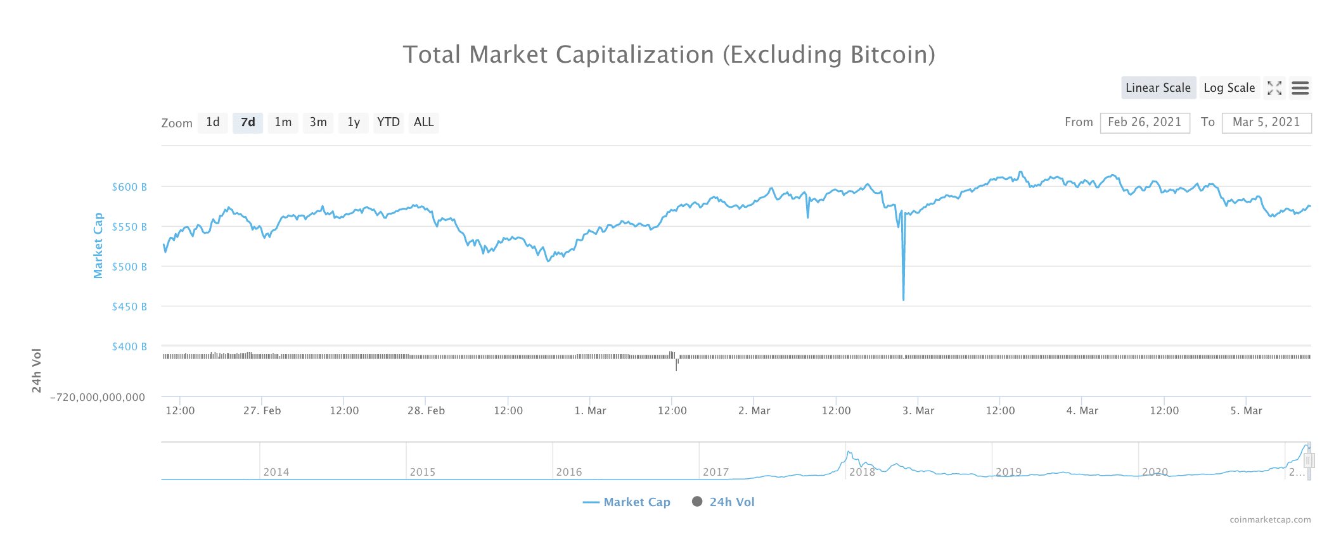This screenshot has width=1341, height=546.
Task: Click 2018 peak in navigator timeline
Action: (849, 453)
